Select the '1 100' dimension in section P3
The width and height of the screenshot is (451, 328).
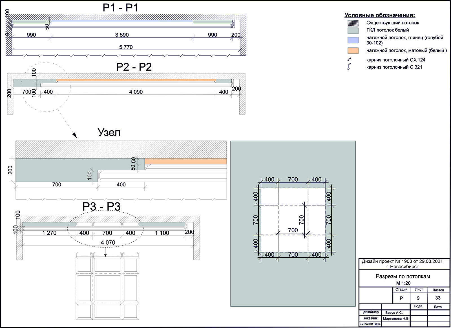point(162,233)
